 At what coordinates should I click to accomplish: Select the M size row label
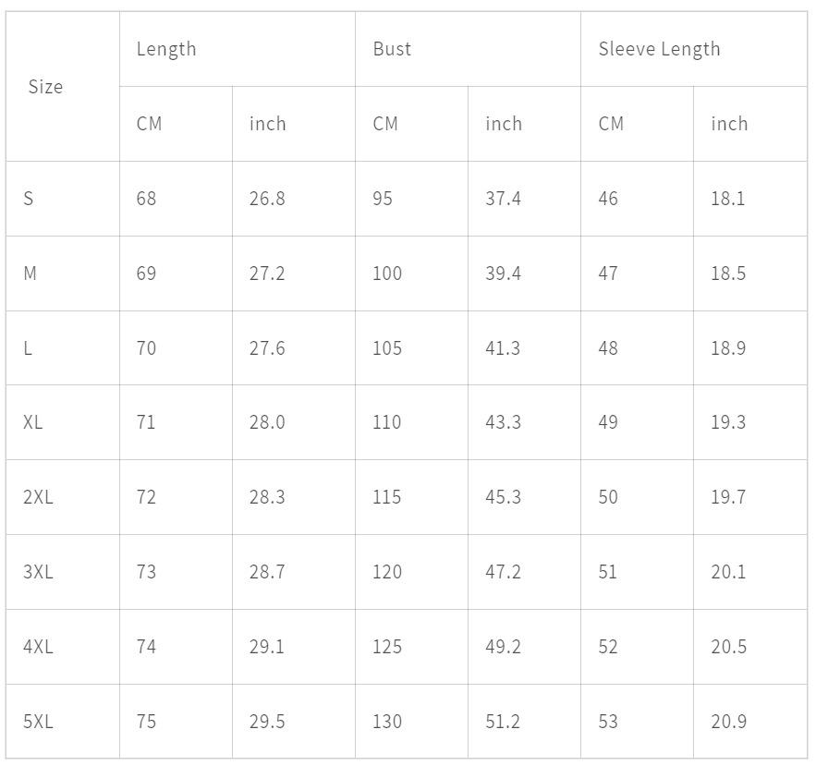30,274
